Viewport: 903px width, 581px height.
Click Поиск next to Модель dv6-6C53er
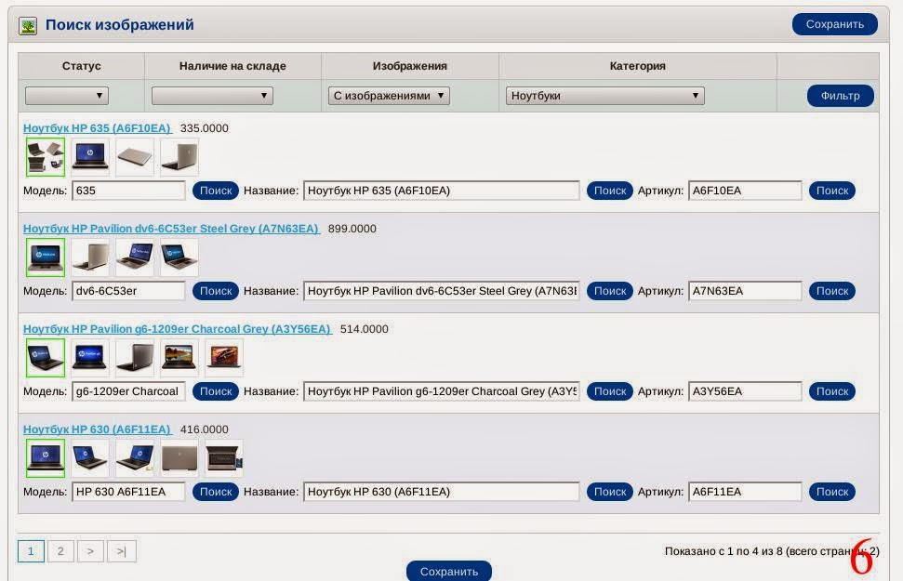pyautogui.click(x=216, y=291)
